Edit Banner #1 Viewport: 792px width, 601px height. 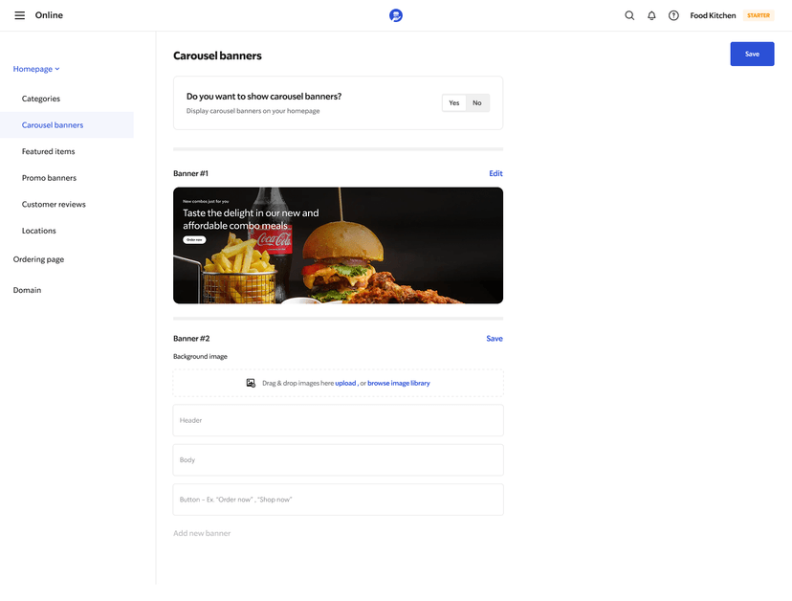495,173
